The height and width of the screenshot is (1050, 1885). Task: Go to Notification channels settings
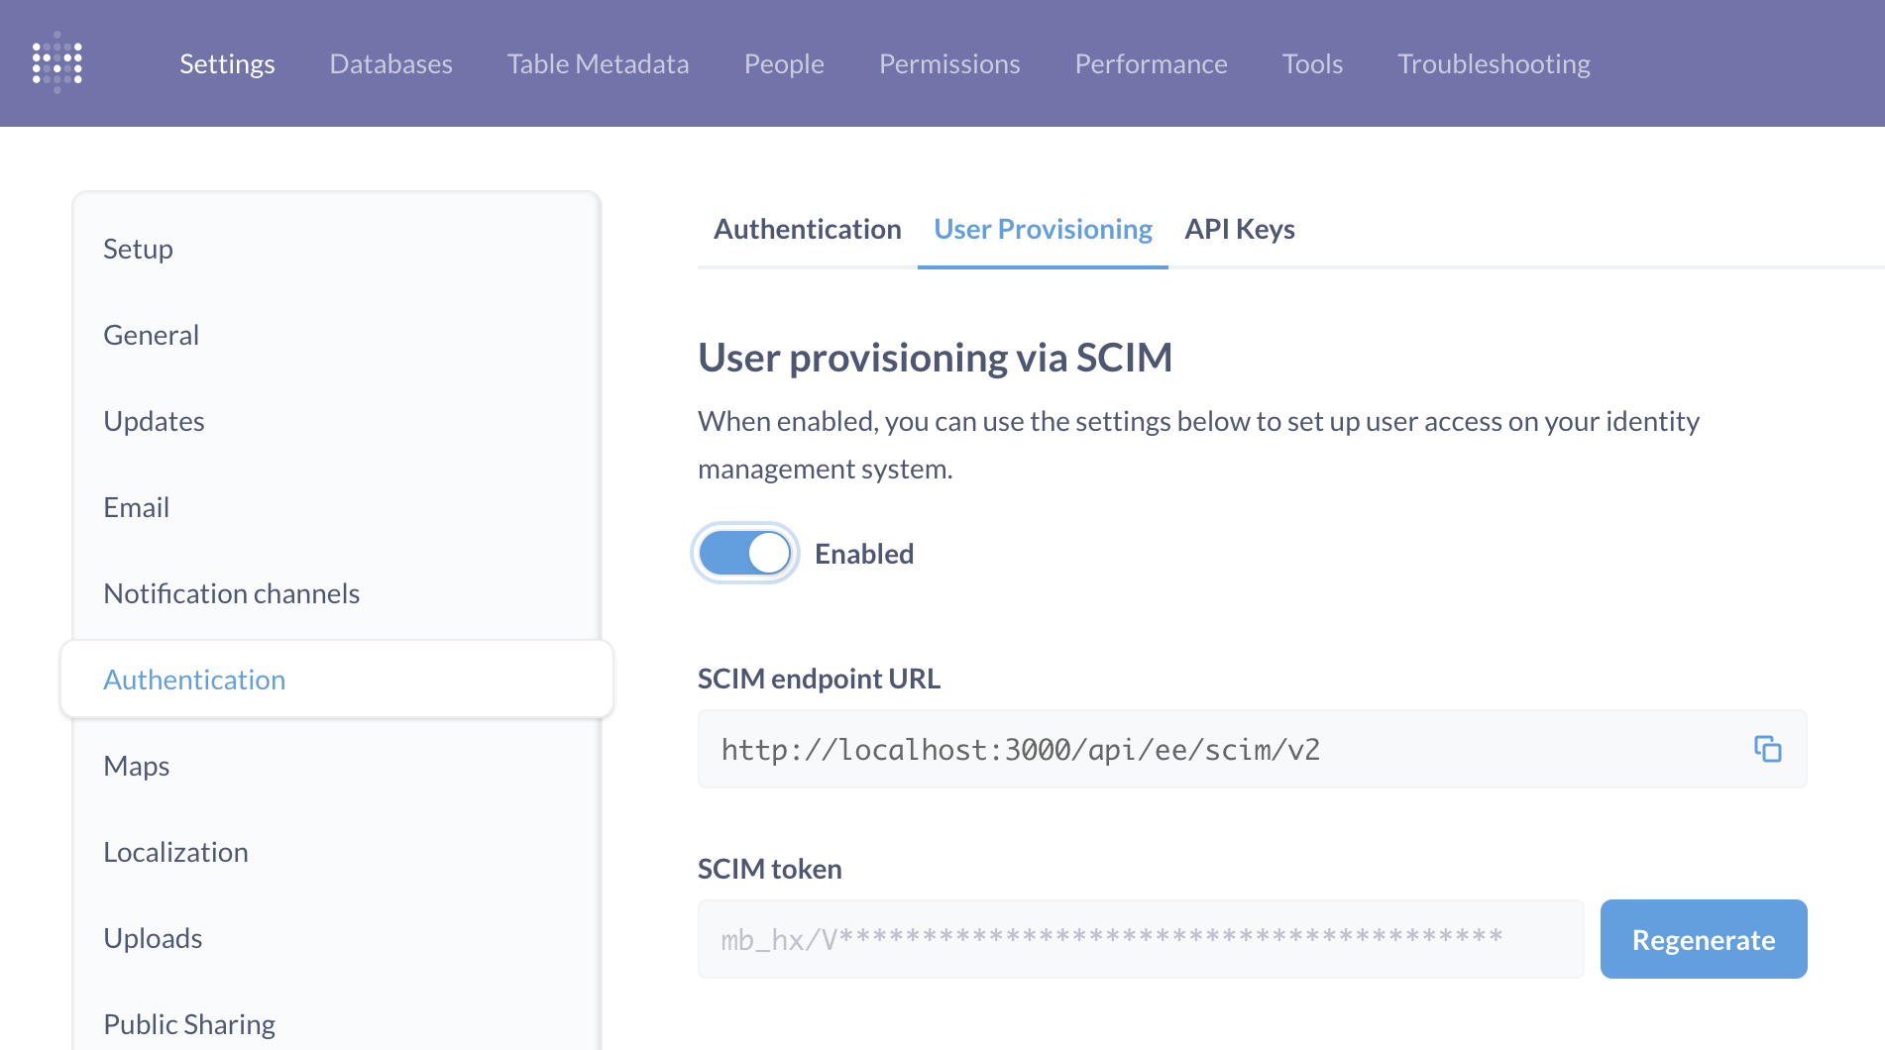[231, 593]
